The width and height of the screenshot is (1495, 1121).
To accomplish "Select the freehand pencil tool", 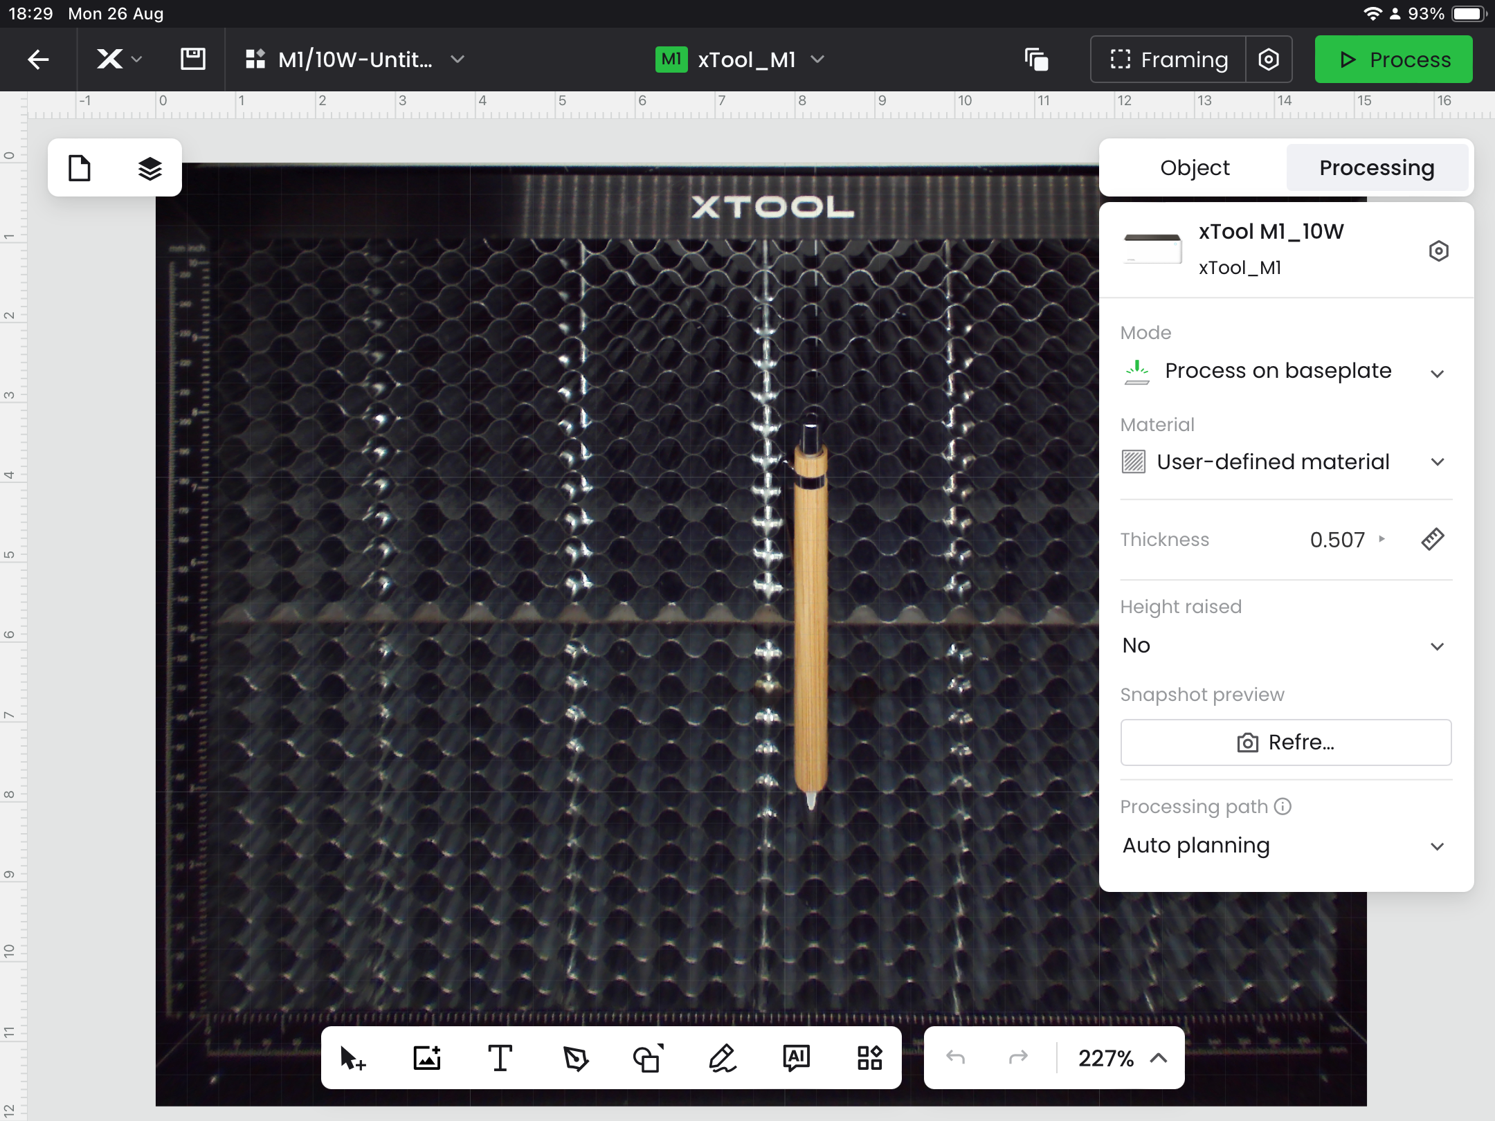I will click(x=723, y=1058).
